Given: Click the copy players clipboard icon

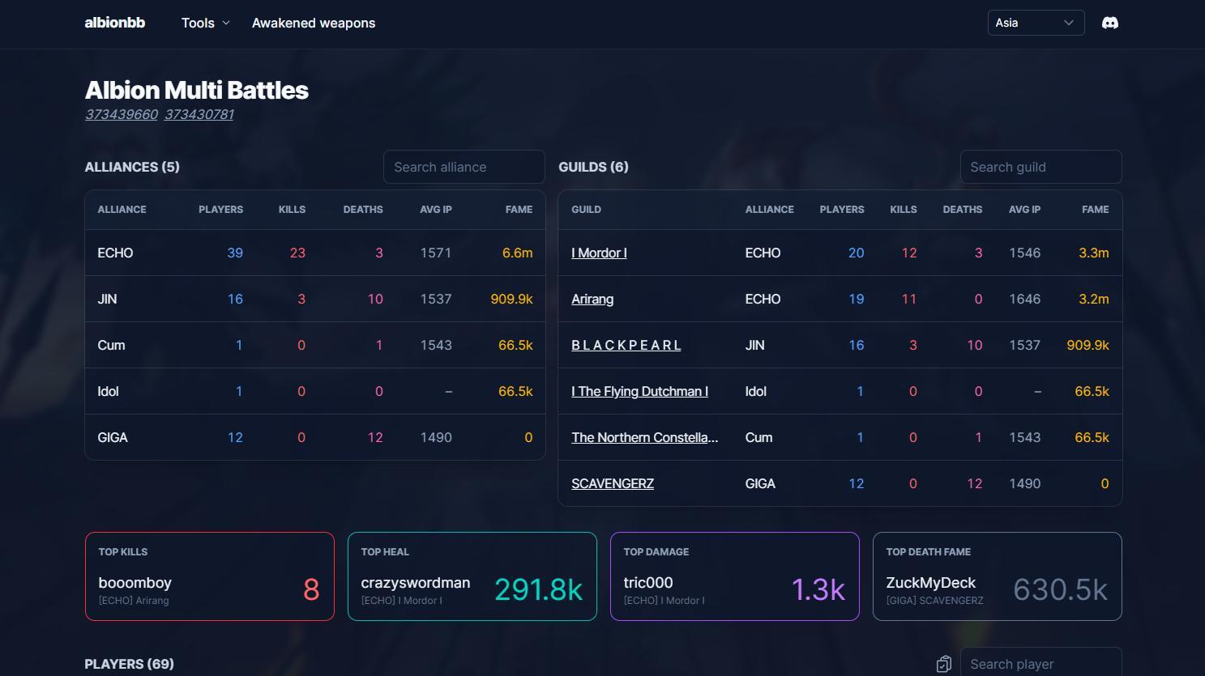Looking at the screenshot, I should click(944, 664).
